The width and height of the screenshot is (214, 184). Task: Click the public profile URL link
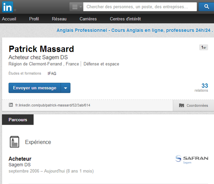coord(53,105)
